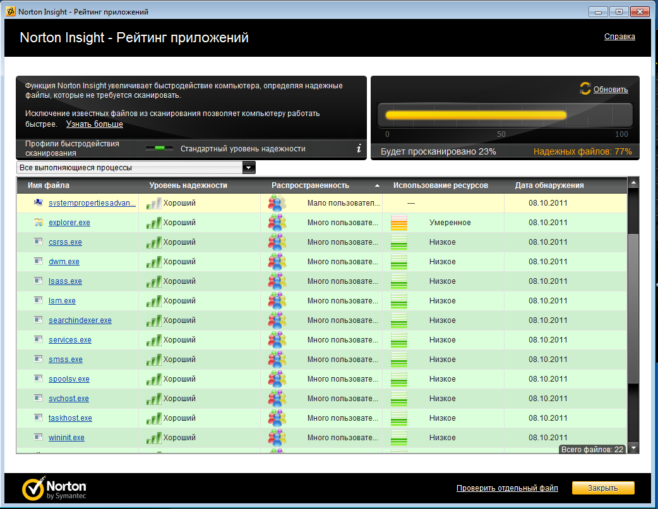
Task: Click 'Всего файлов: 22' label
Action: click(x=592, y=450)
